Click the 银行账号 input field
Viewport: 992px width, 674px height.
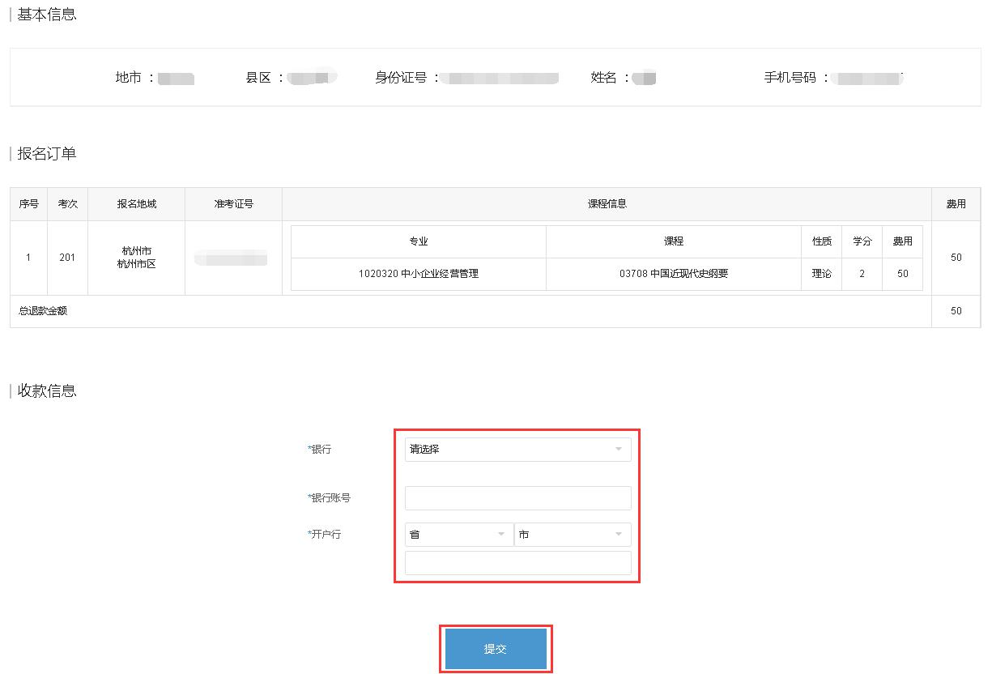(x=517, y=498)
